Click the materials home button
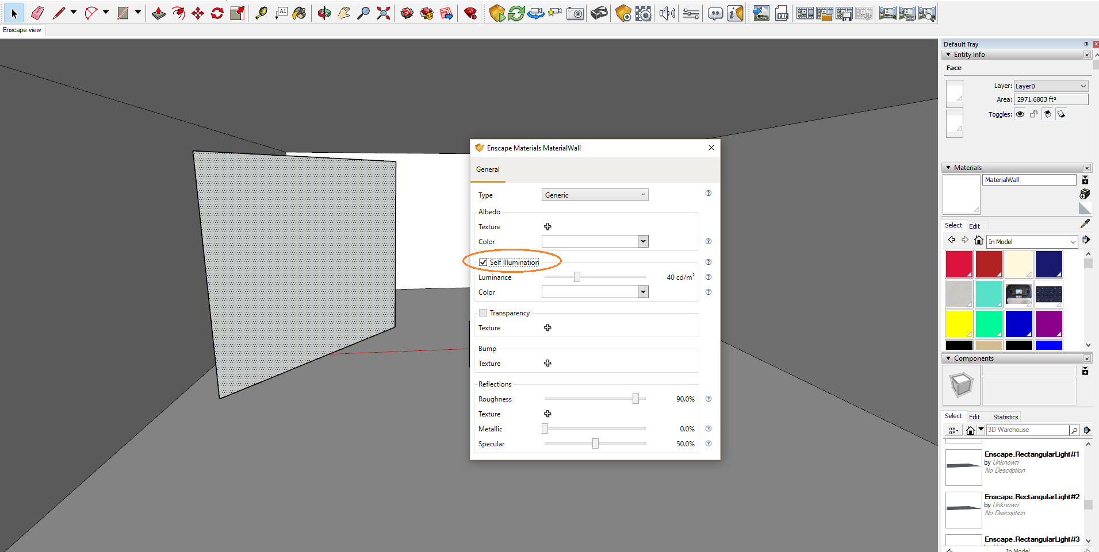The image size is (1099, 552). click(x=978, y=240)
